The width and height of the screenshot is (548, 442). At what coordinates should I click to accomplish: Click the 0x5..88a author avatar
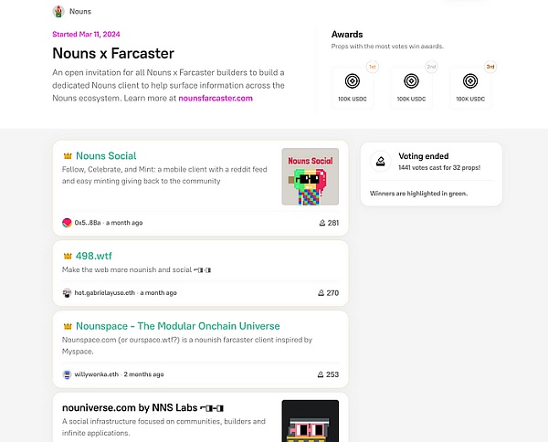67,223
